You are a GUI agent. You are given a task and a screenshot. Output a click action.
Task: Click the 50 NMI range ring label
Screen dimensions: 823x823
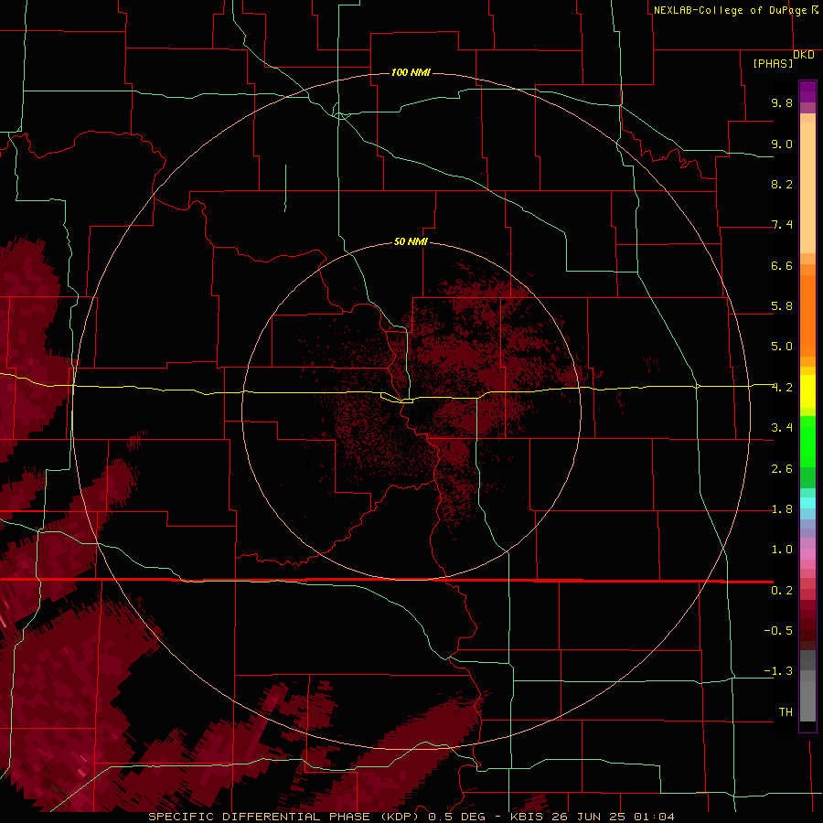pyautogui.click(x=411, y=241)
